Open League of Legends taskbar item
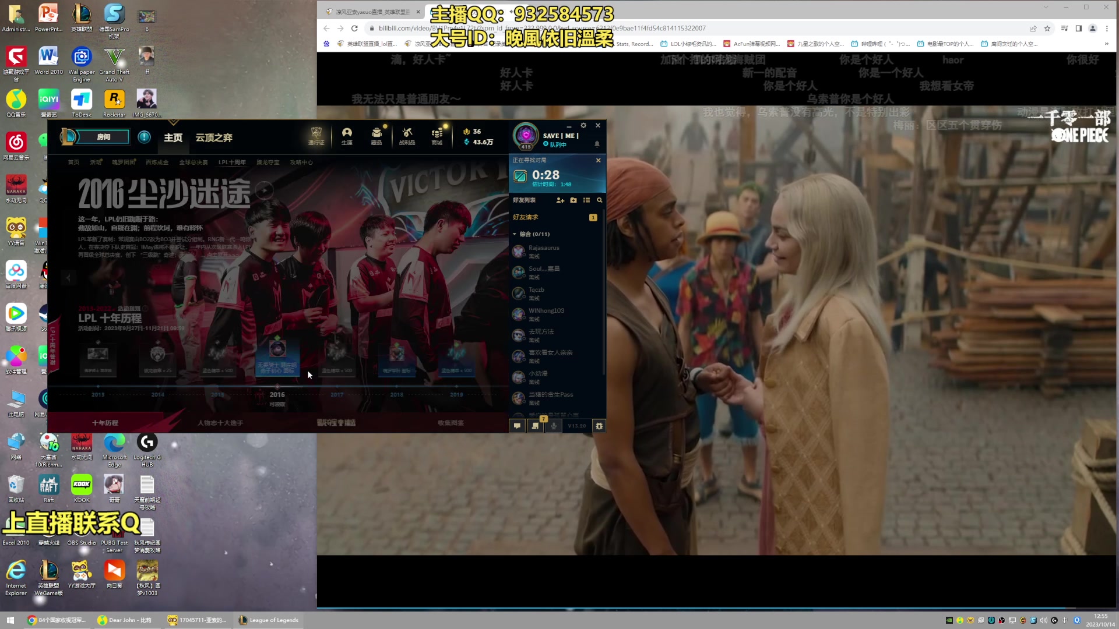The height and width of the screenshot is (629, 1119). click(x=269, y=620)
